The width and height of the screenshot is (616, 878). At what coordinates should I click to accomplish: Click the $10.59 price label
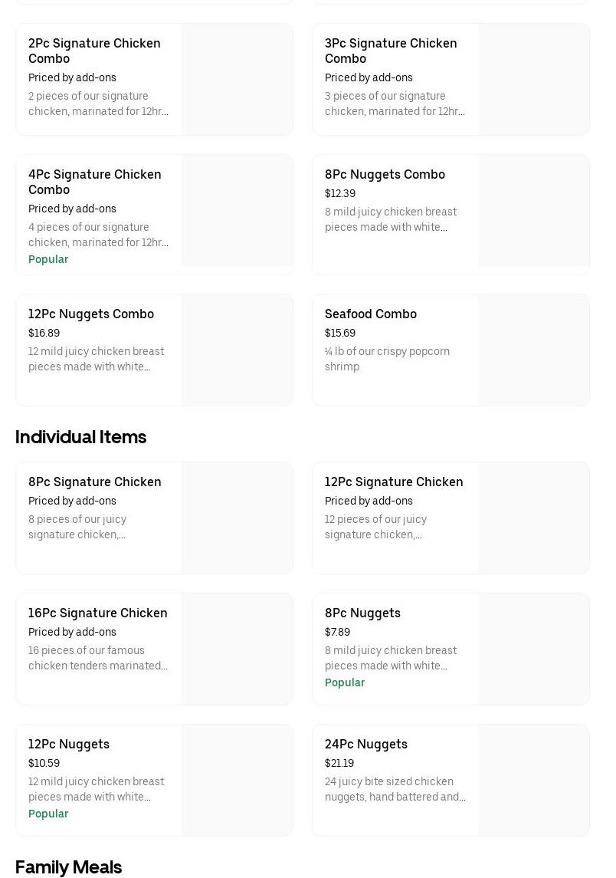44,763
